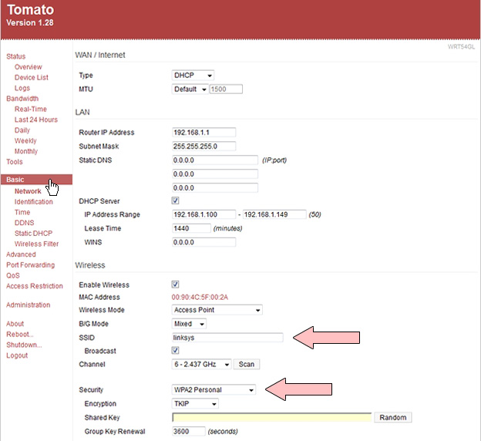Open the Wireless Mode dropdown
Image resolution: width=481 pixels, height=441 pixels.
pos(217,310)
